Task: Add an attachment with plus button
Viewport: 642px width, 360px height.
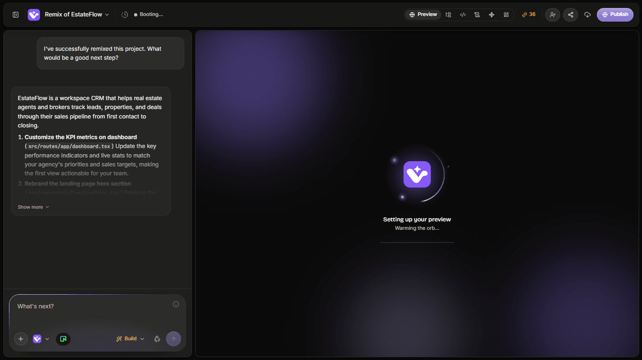Action: (21, 339)
